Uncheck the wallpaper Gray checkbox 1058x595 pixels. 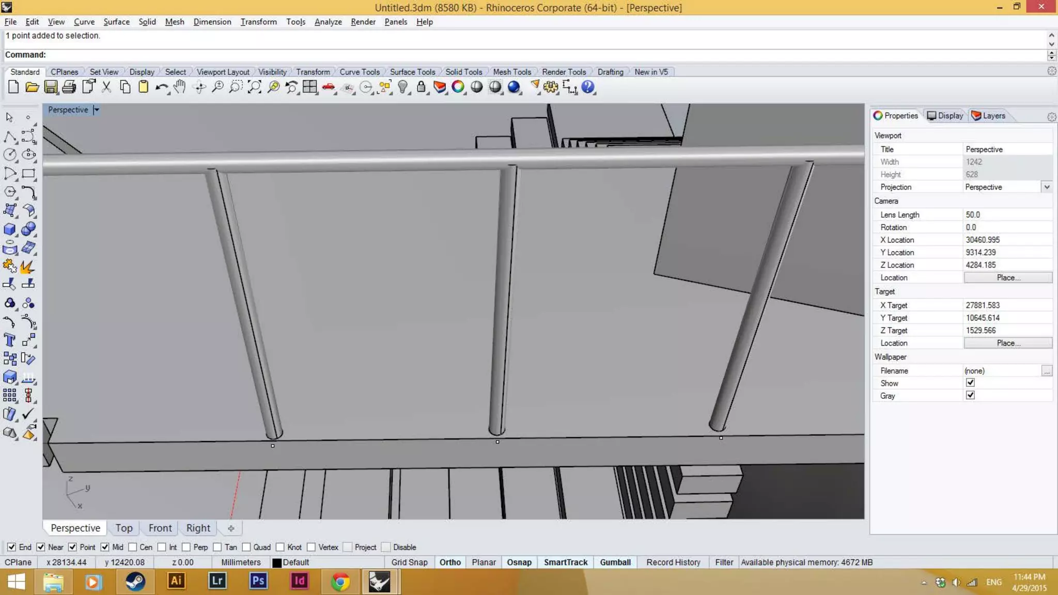coord(970,396)
